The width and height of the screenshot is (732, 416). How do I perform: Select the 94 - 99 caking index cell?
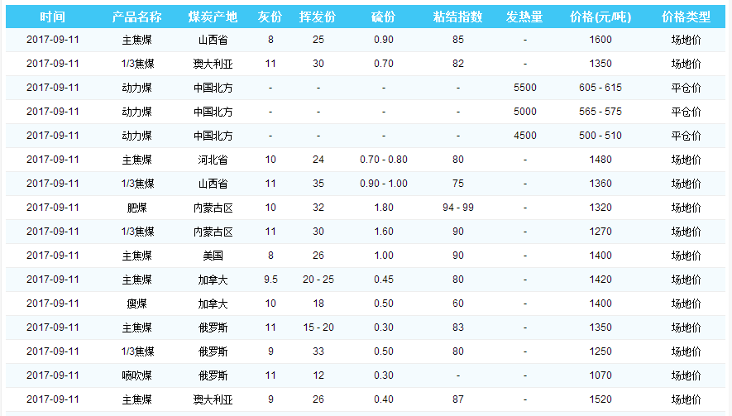[x=457, y=208]
